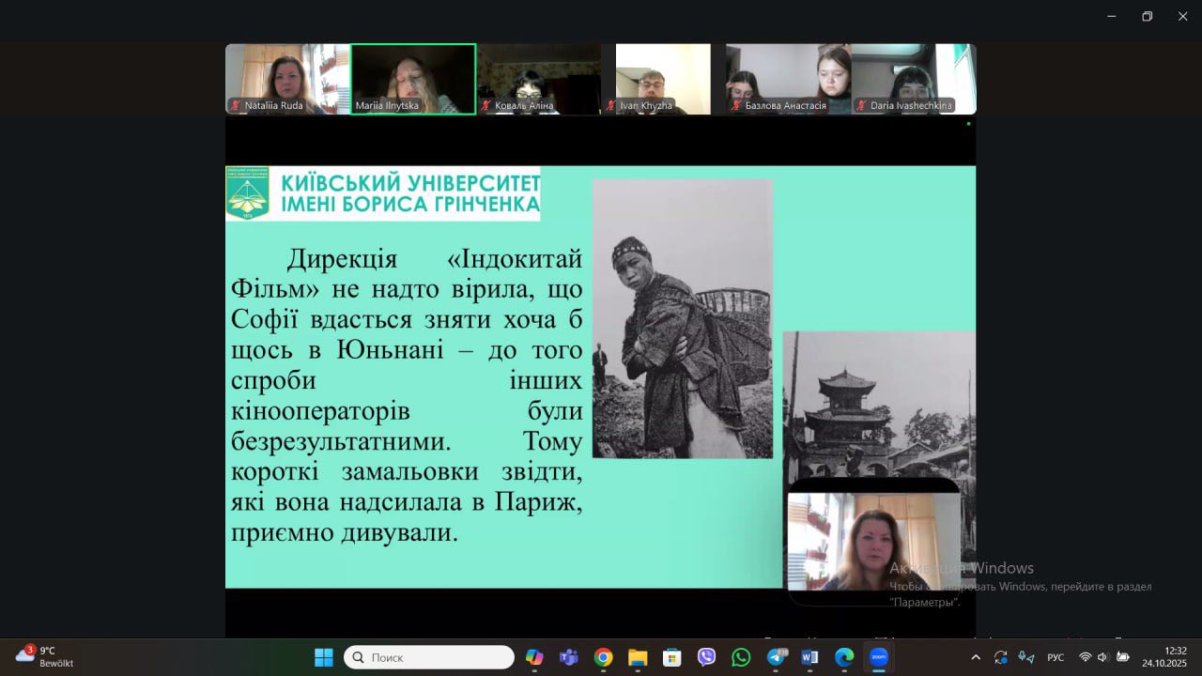Click the taskbar search field "Поиск"

click(429, 657)
